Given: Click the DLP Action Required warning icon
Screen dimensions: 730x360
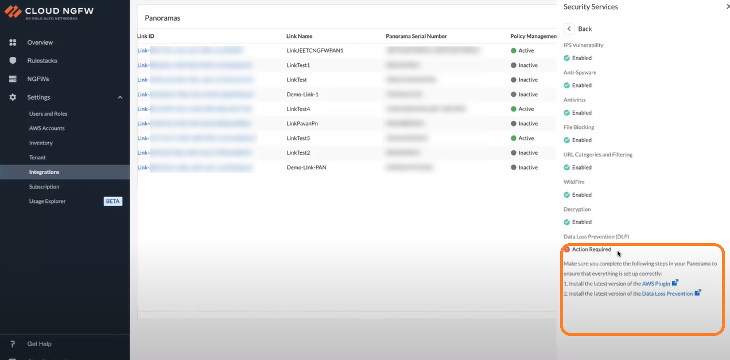Looking at the screenshot, I should point(567,249).
